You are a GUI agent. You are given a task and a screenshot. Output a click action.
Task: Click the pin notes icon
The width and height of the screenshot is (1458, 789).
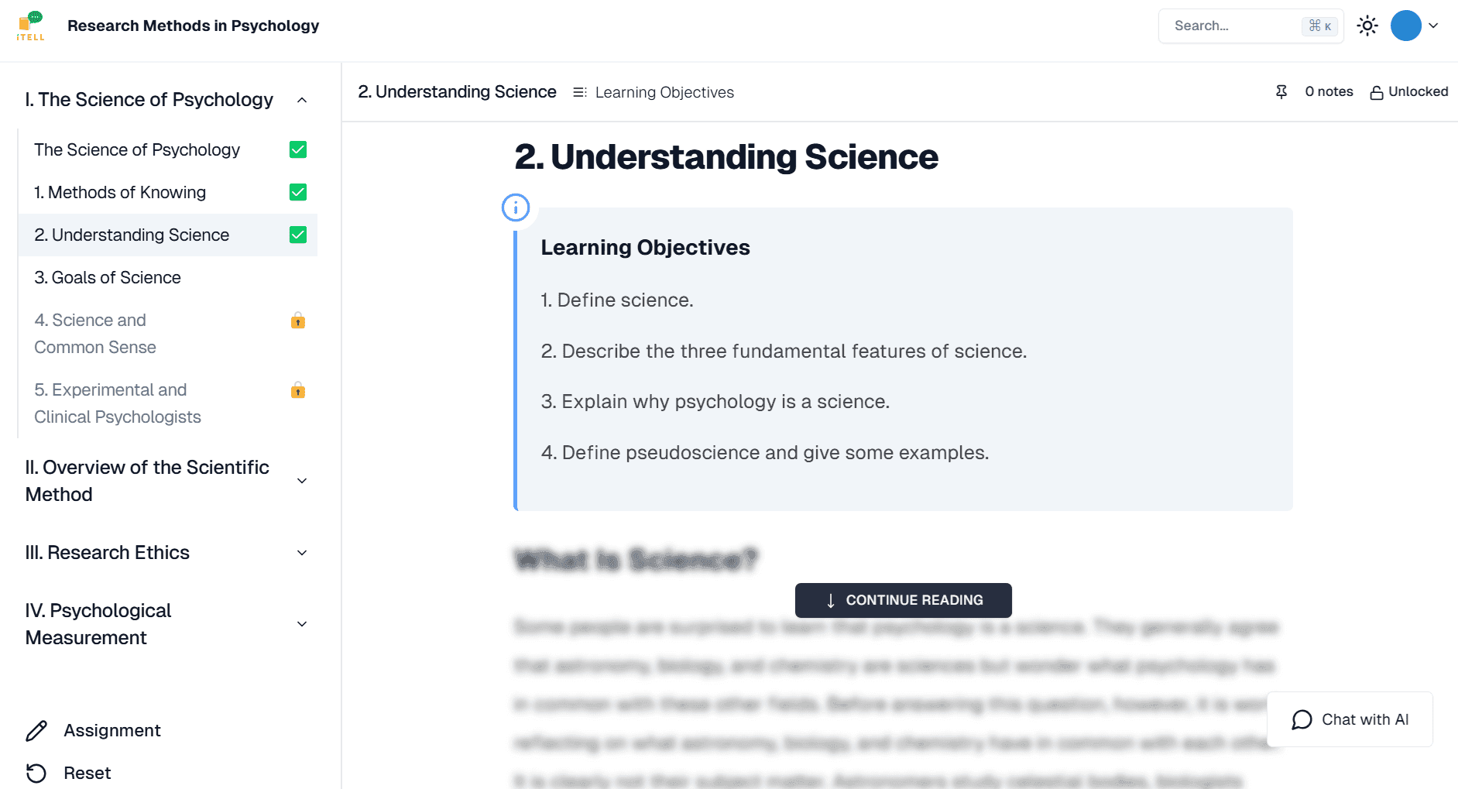1281,92
